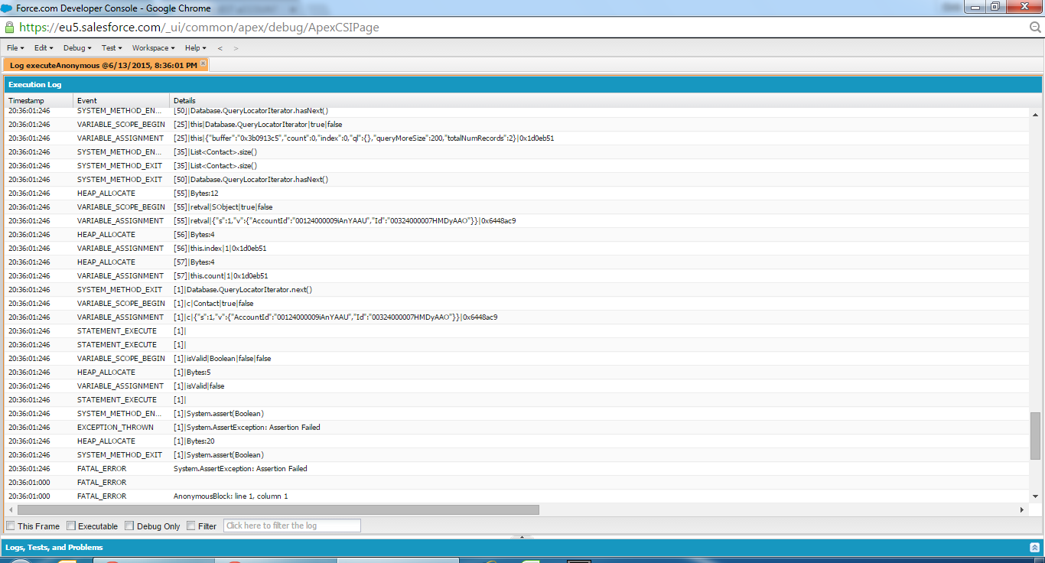This screenshot has width=1045, height=563.
Task: Click the lock icon in the address bar
Action: point(9,27)
